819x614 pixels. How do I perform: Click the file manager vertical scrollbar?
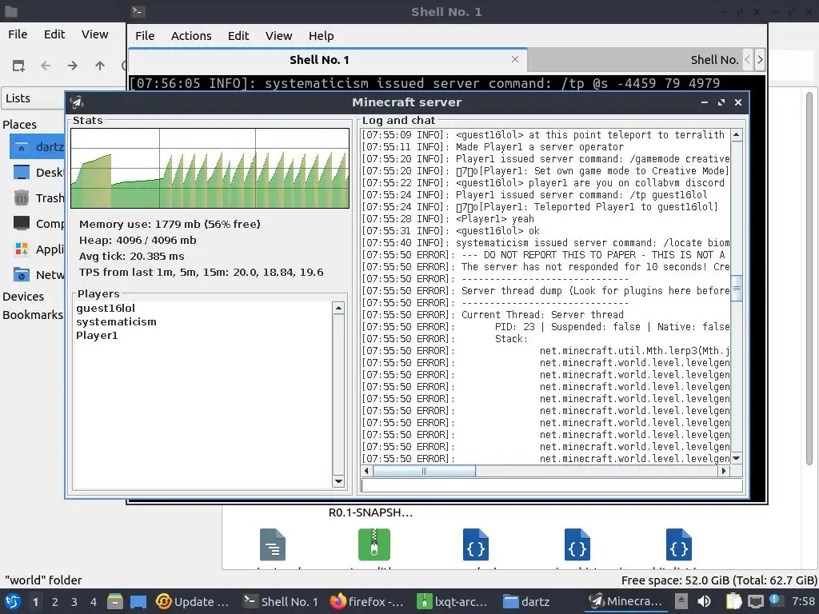(x=809, y=277)
